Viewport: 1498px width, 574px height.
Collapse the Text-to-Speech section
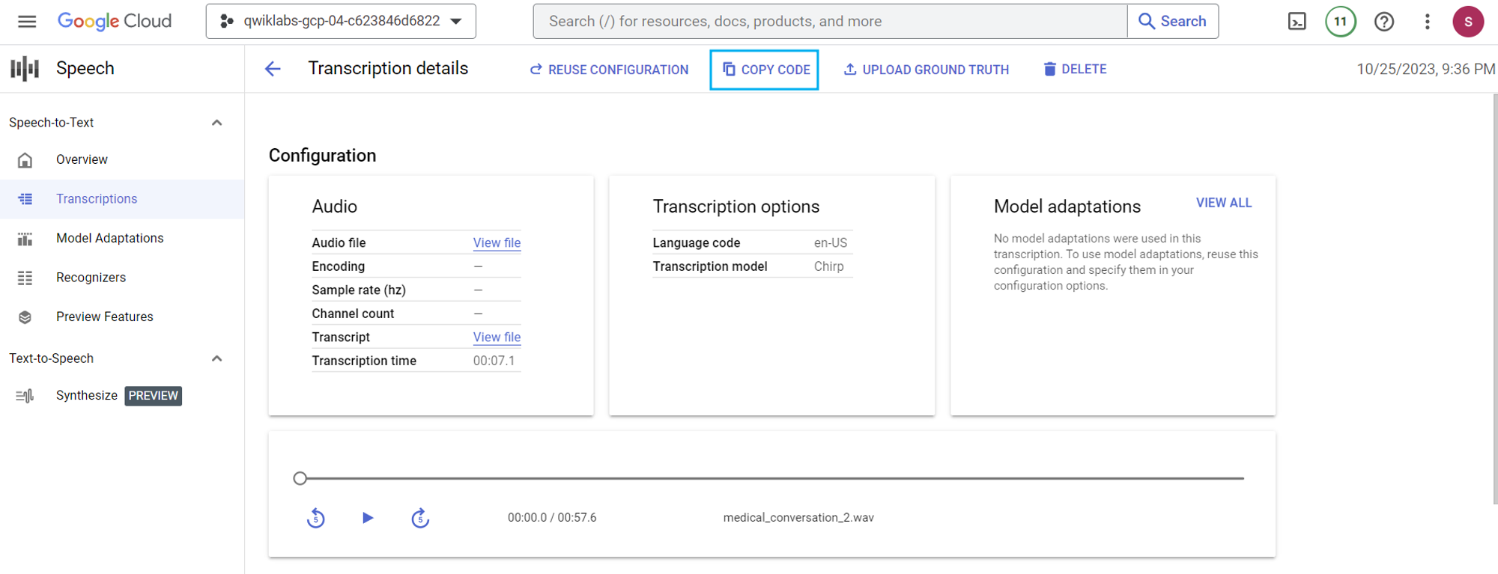(x=216, y=358)
